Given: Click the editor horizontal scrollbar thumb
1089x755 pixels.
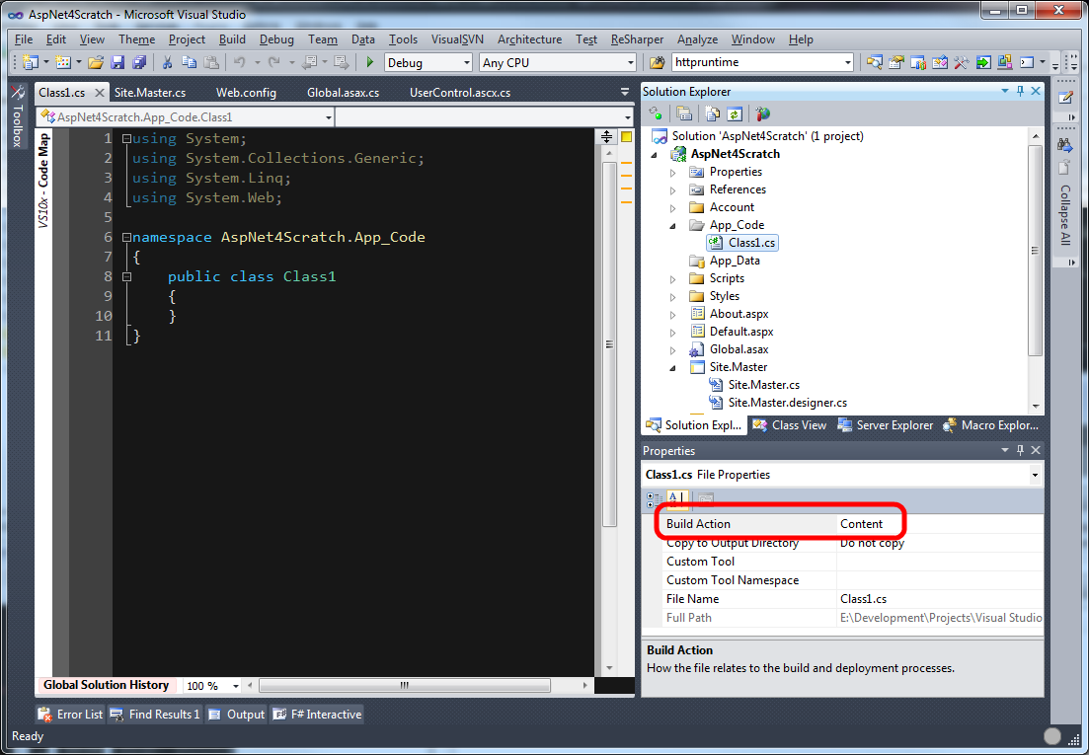Looking at the screenshot, I should click(405, 685).
